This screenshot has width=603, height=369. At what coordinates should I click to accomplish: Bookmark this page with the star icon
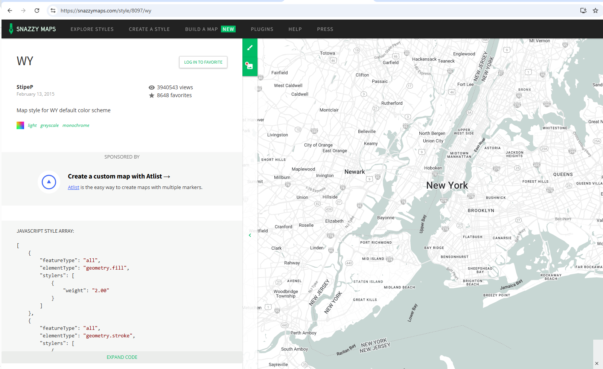[595, 11]
